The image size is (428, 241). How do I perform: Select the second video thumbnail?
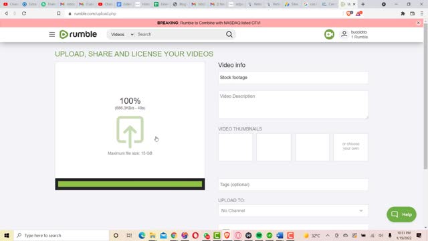[274, 147]
